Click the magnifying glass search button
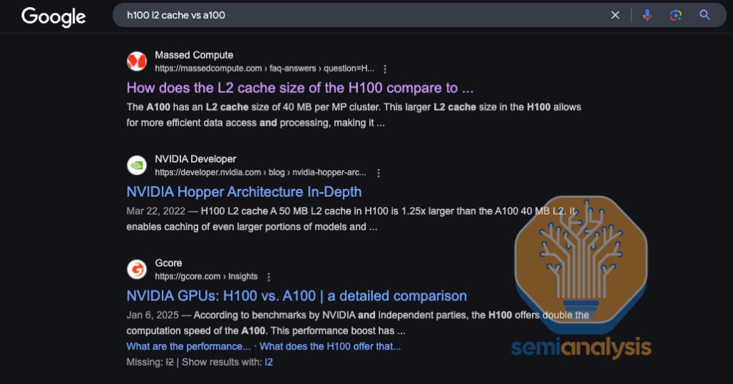The image size is (733, 384). click(x=704, y=15)
